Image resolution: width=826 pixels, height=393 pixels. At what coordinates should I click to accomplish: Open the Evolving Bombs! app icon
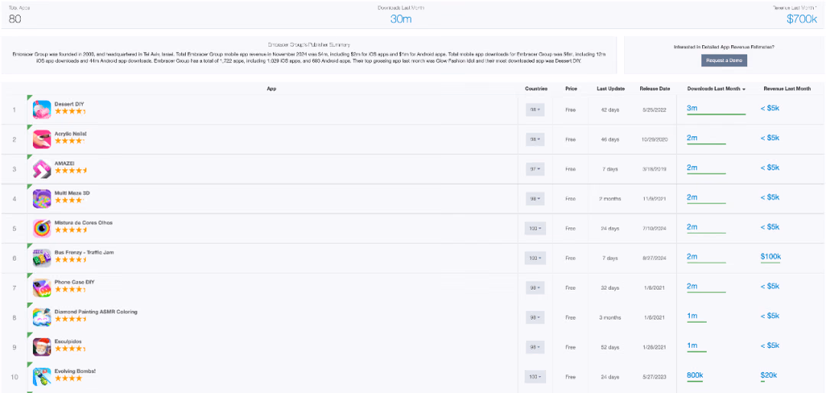click(x=41, y=377)
